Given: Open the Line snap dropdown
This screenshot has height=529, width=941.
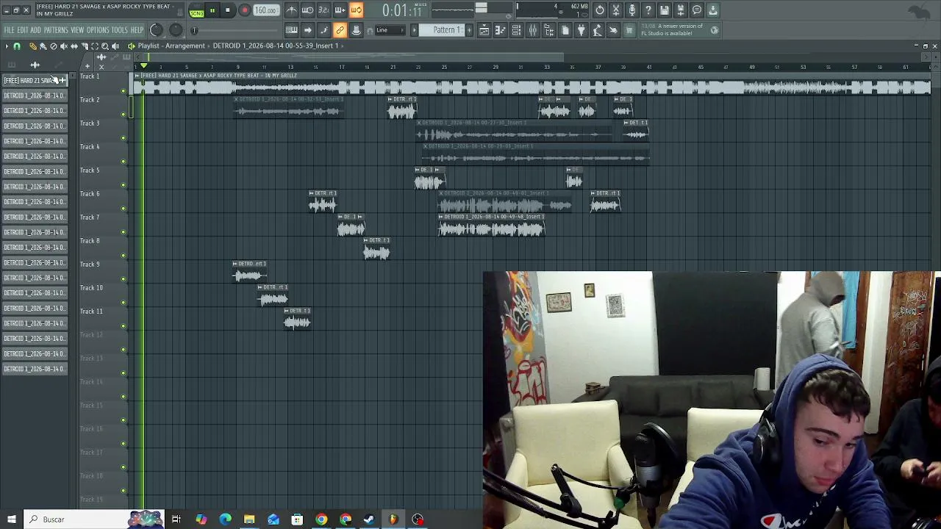Looking at the screenshot, I should tap(390, 30).
